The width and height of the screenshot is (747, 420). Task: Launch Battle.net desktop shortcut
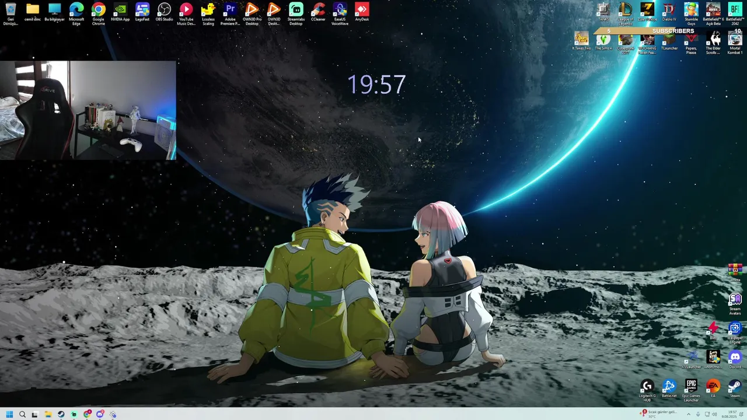(669, 389)
